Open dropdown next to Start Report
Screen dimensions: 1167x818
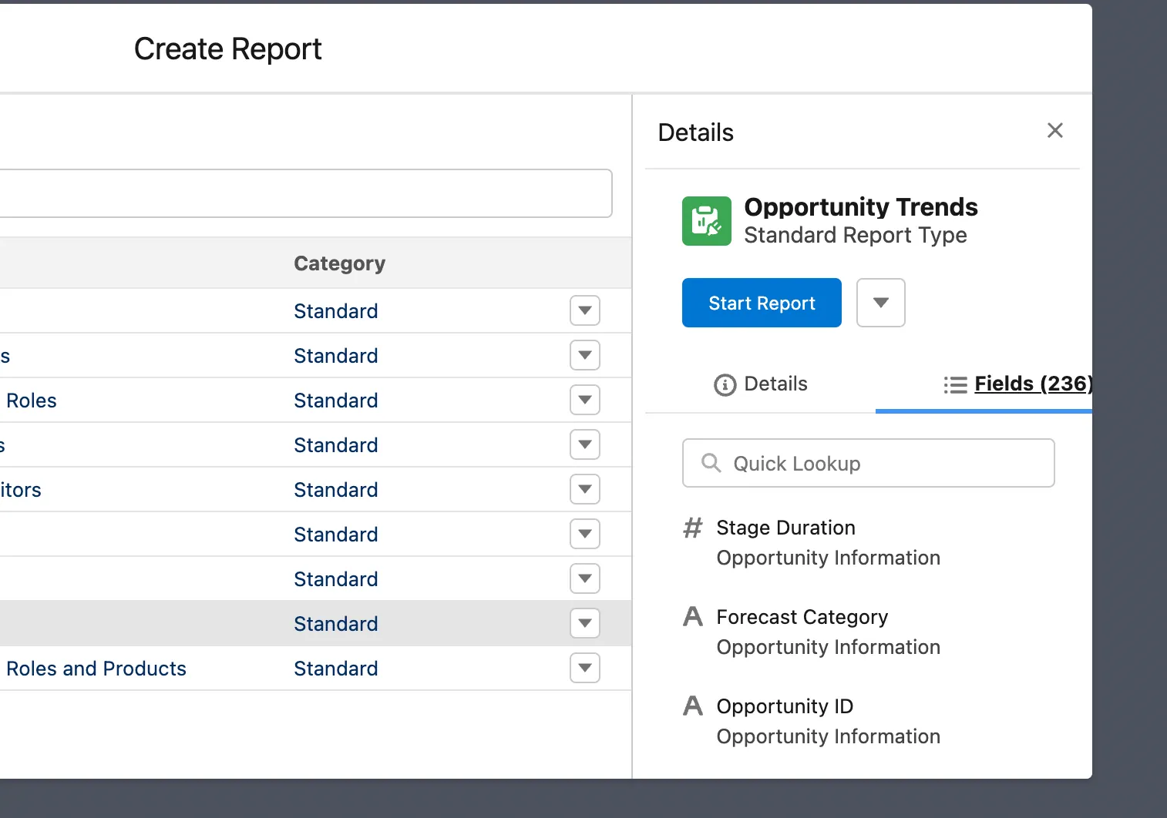pos(881,303)
